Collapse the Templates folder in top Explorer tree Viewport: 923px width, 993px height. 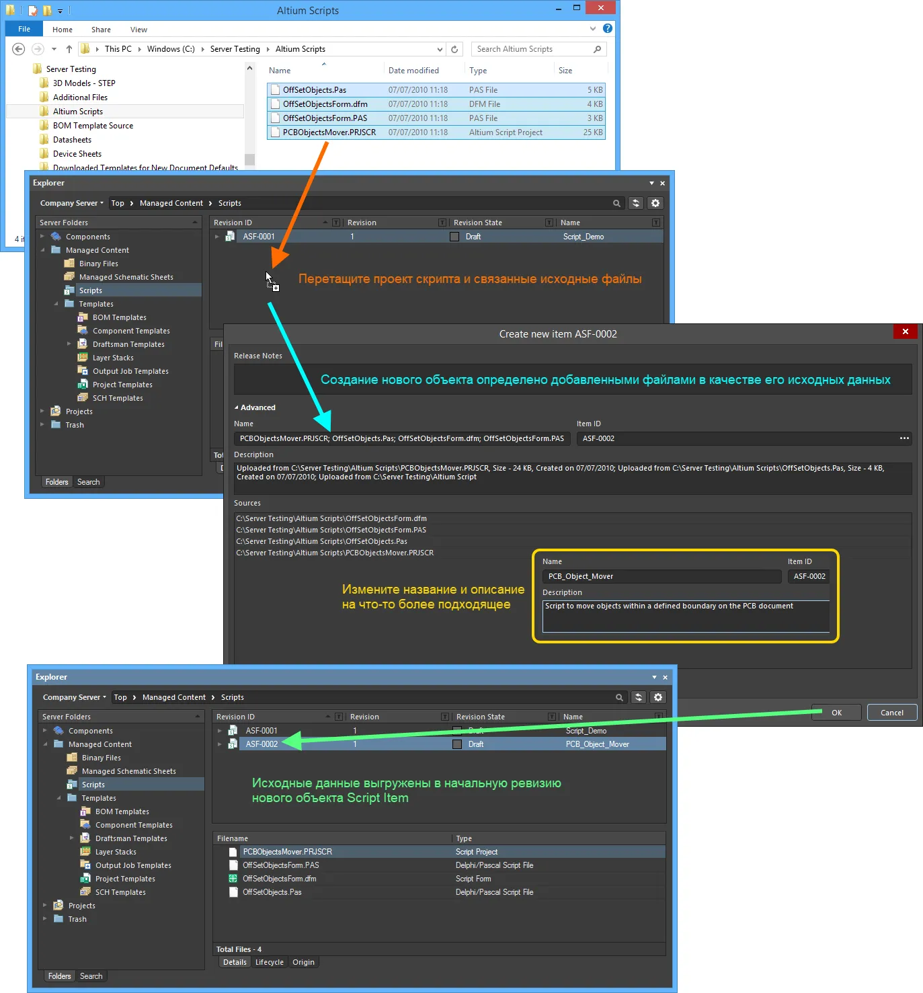pyautogui.click(x=56, y=304)
